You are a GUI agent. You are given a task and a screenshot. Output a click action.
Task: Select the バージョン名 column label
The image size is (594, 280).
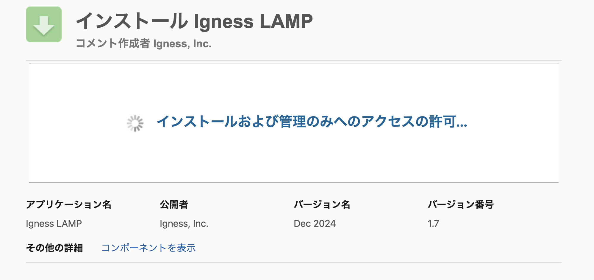[322, 205]
